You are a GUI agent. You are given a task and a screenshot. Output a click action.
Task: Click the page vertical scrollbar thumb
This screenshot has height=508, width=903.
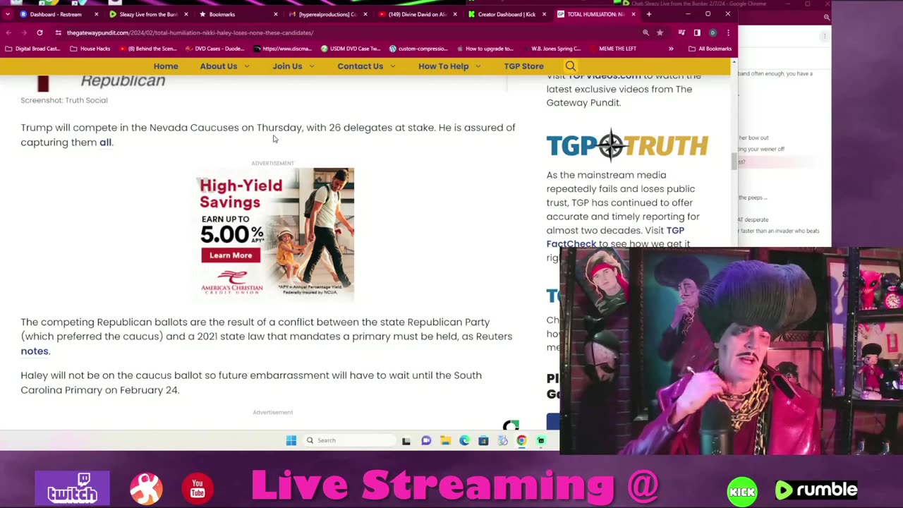tap(734, 162)
